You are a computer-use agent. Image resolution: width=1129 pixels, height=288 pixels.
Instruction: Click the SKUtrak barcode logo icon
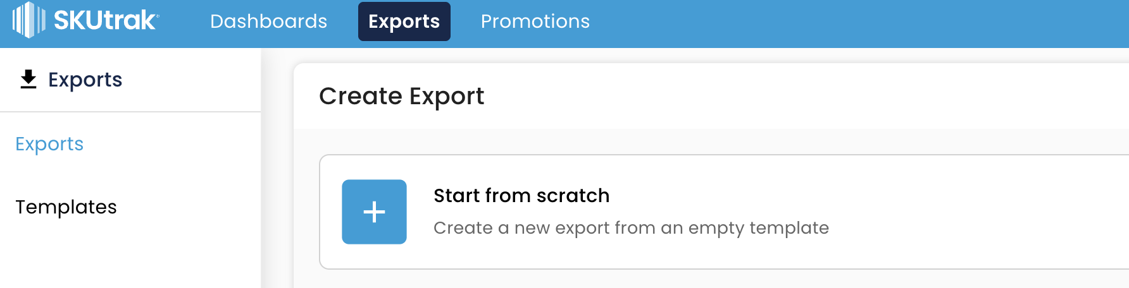point(29,20)
